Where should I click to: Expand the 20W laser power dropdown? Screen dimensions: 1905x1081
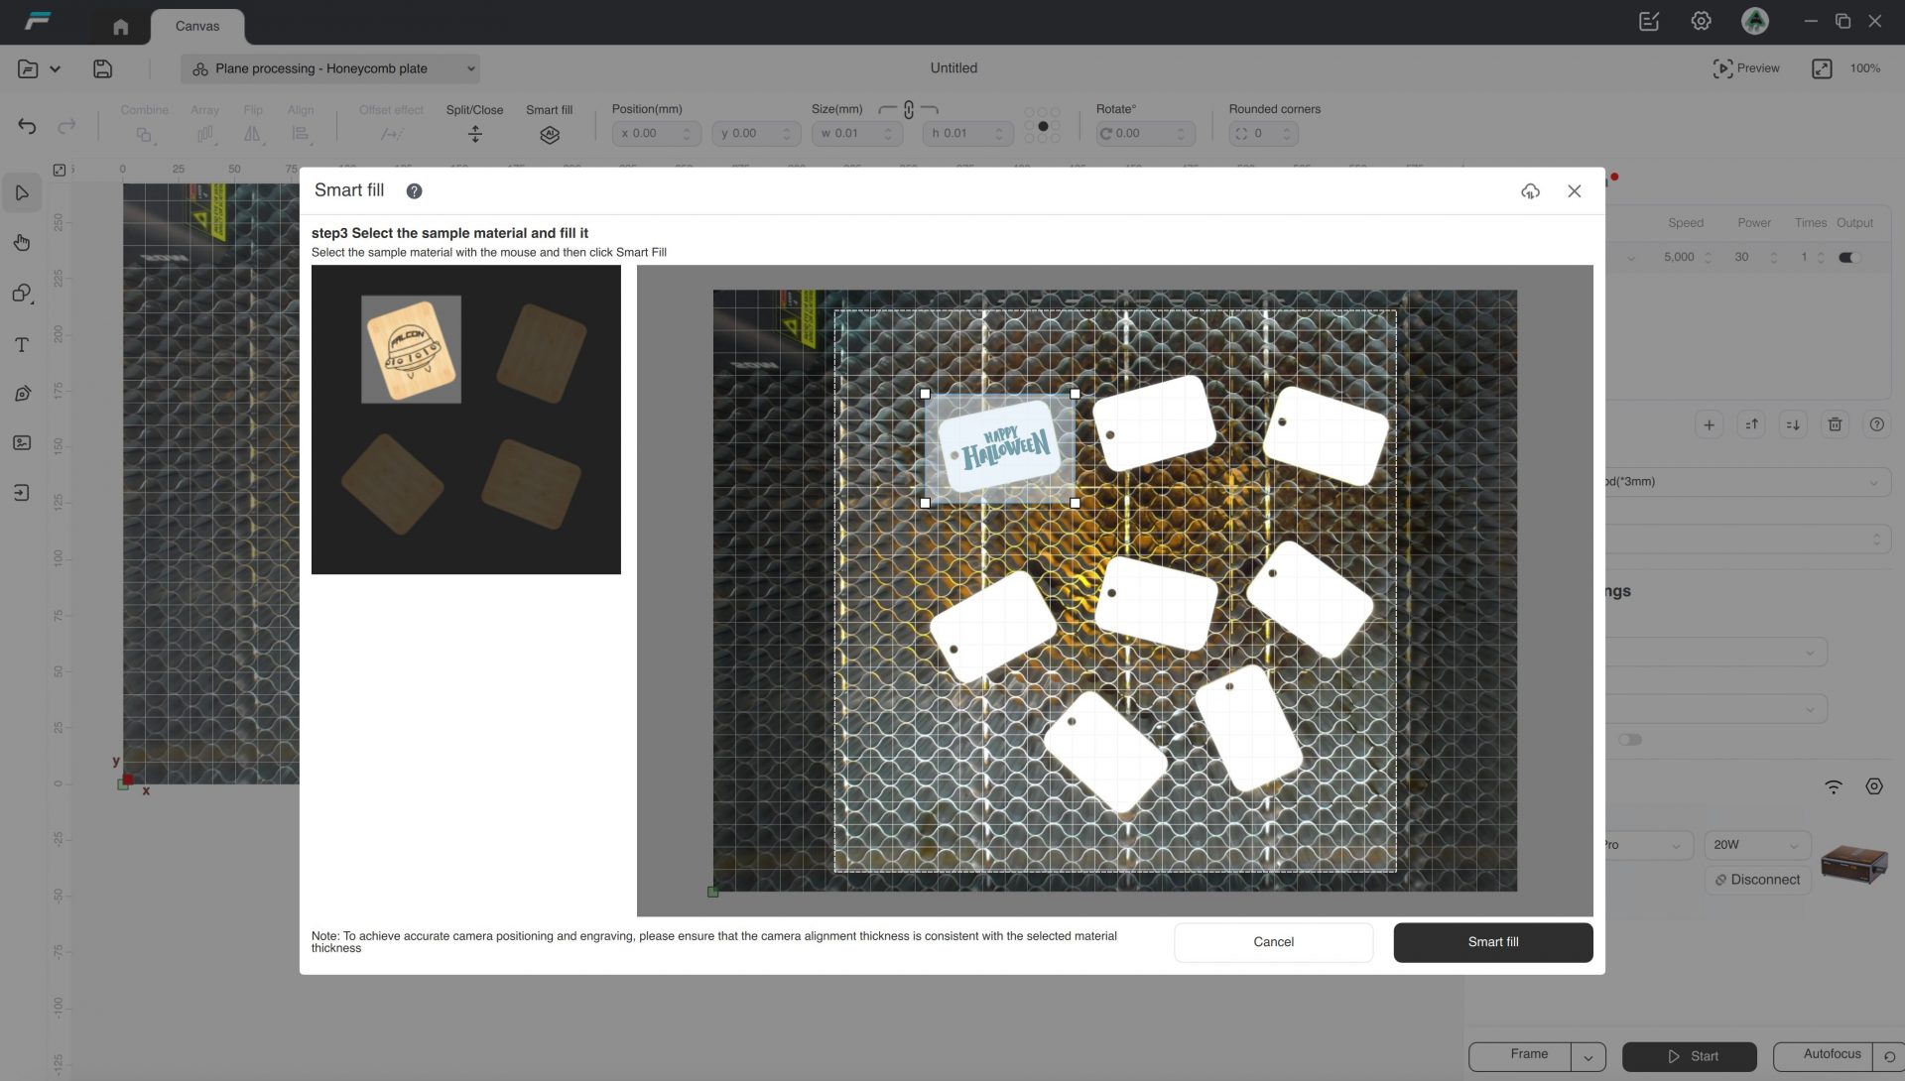tap(1756, 845)
